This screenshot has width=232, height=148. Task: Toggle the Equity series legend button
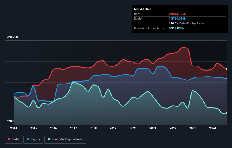pyautogui.click(x=33, y=140)
